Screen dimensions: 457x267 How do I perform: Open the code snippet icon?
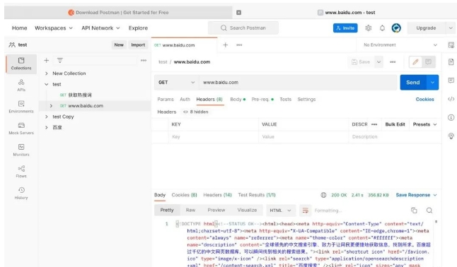tap(451, 99)
